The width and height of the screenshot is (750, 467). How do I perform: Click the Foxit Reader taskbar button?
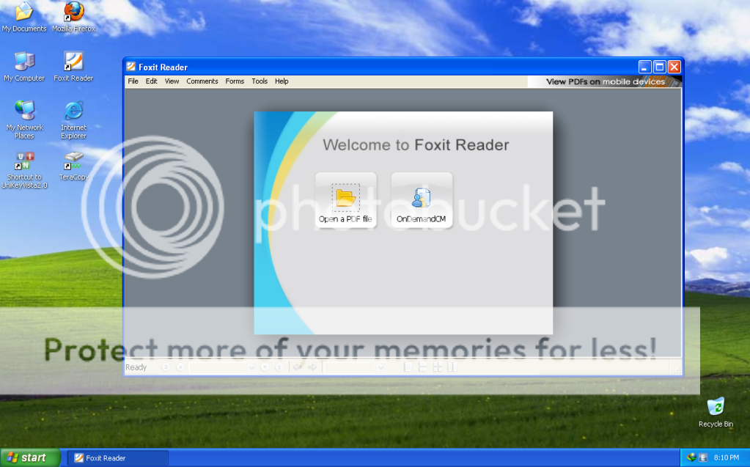point(117,458)
